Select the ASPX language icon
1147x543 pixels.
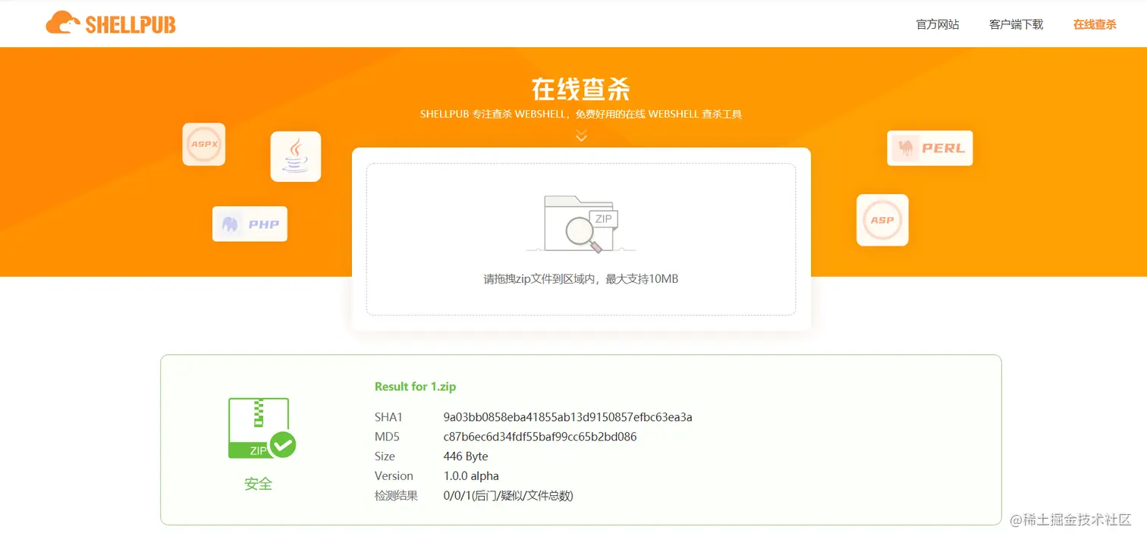(x=203, y=144)
